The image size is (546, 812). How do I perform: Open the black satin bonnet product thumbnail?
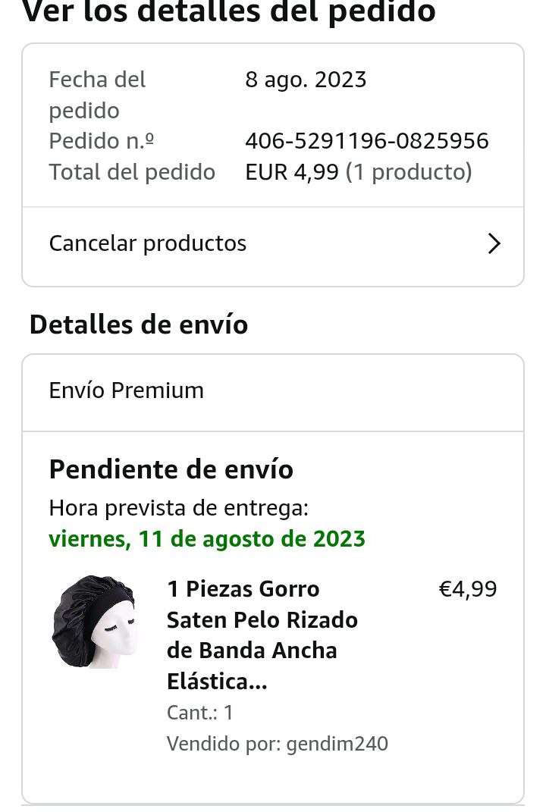(x=94, y=621)
